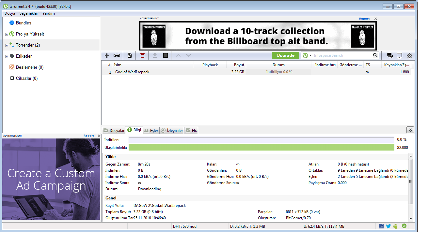Click the Move Down Queue arrow

click(188, 55)
